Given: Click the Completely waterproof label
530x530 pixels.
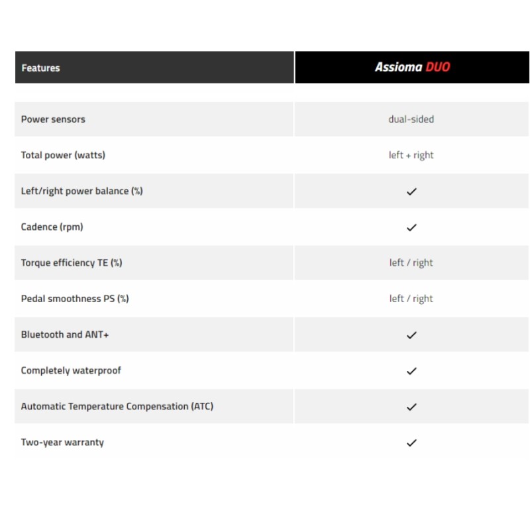Looking at the screenshot, I should (71, 370).
